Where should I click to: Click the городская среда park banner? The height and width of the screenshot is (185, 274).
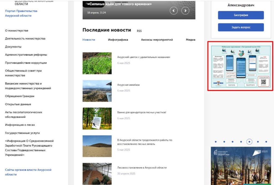(241, 166)
